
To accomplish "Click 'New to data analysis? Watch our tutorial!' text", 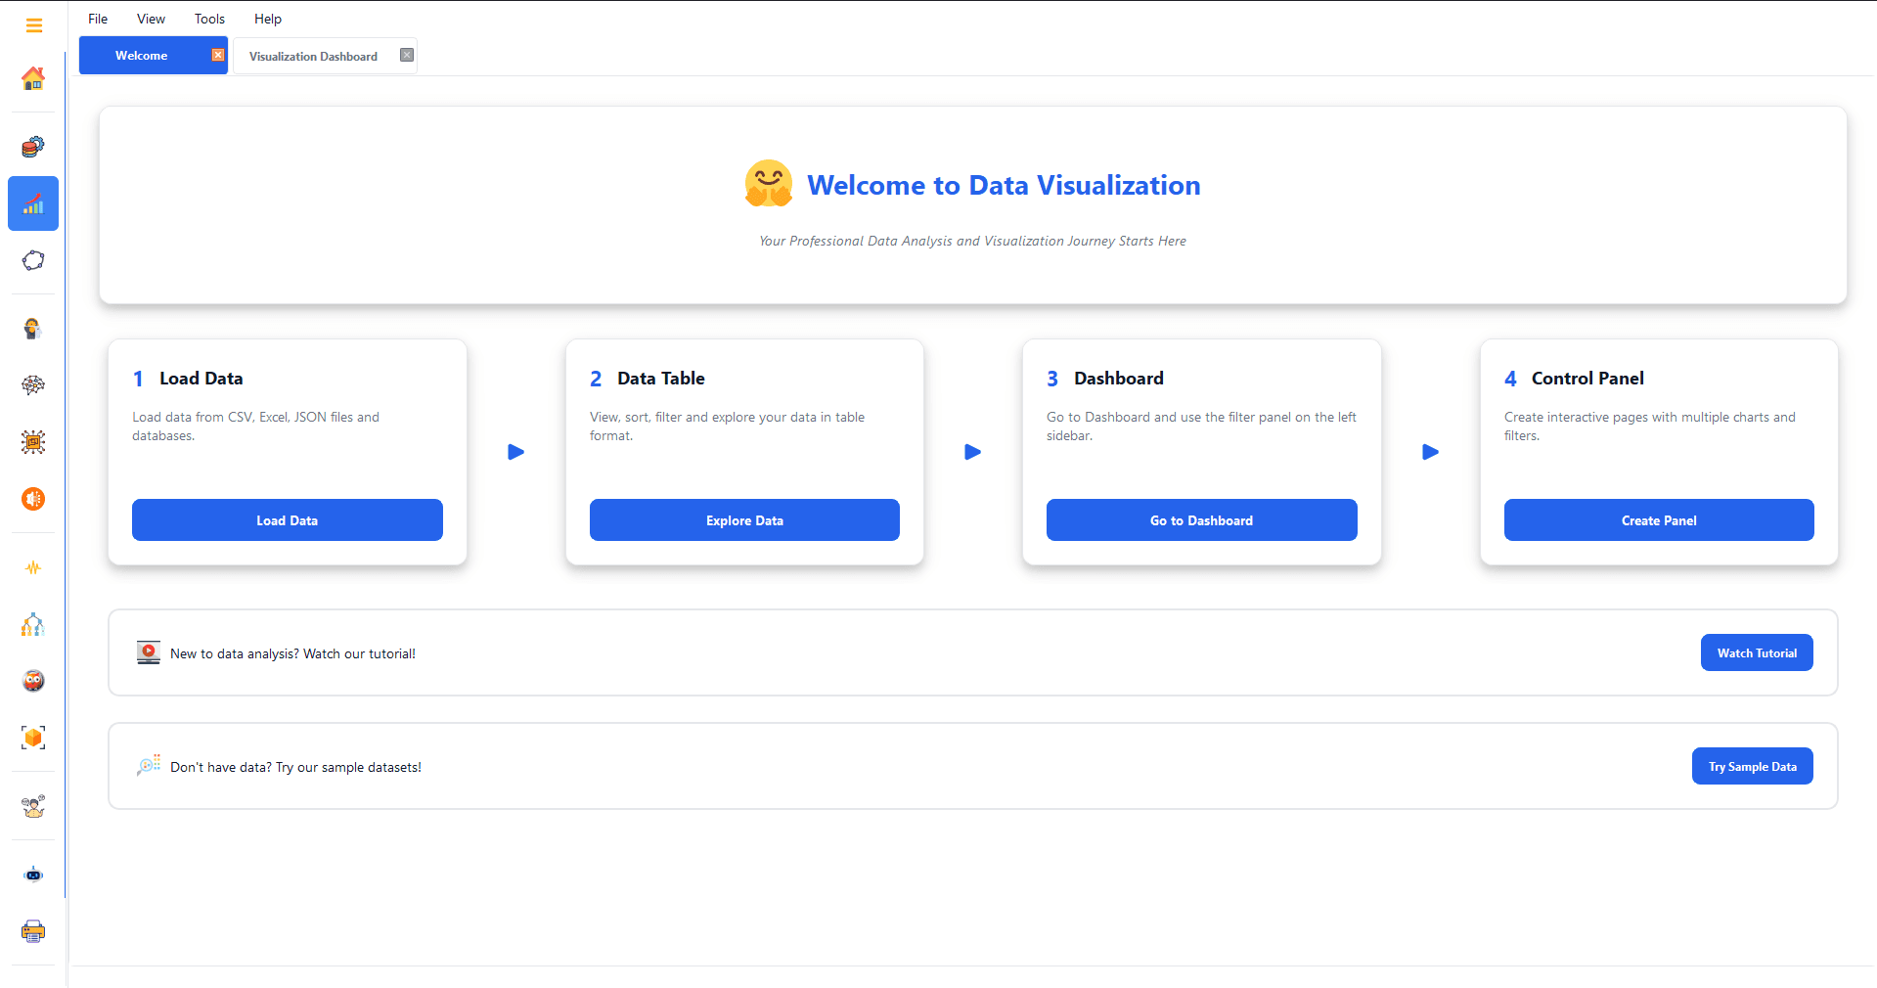I will tap(292, 653).
